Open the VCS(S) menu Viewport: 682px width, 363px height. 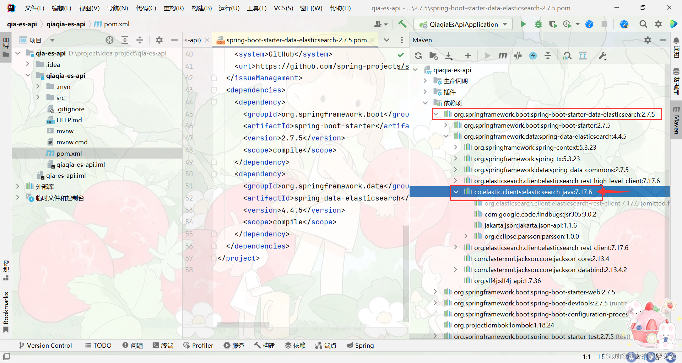click(x=283, y=8)
